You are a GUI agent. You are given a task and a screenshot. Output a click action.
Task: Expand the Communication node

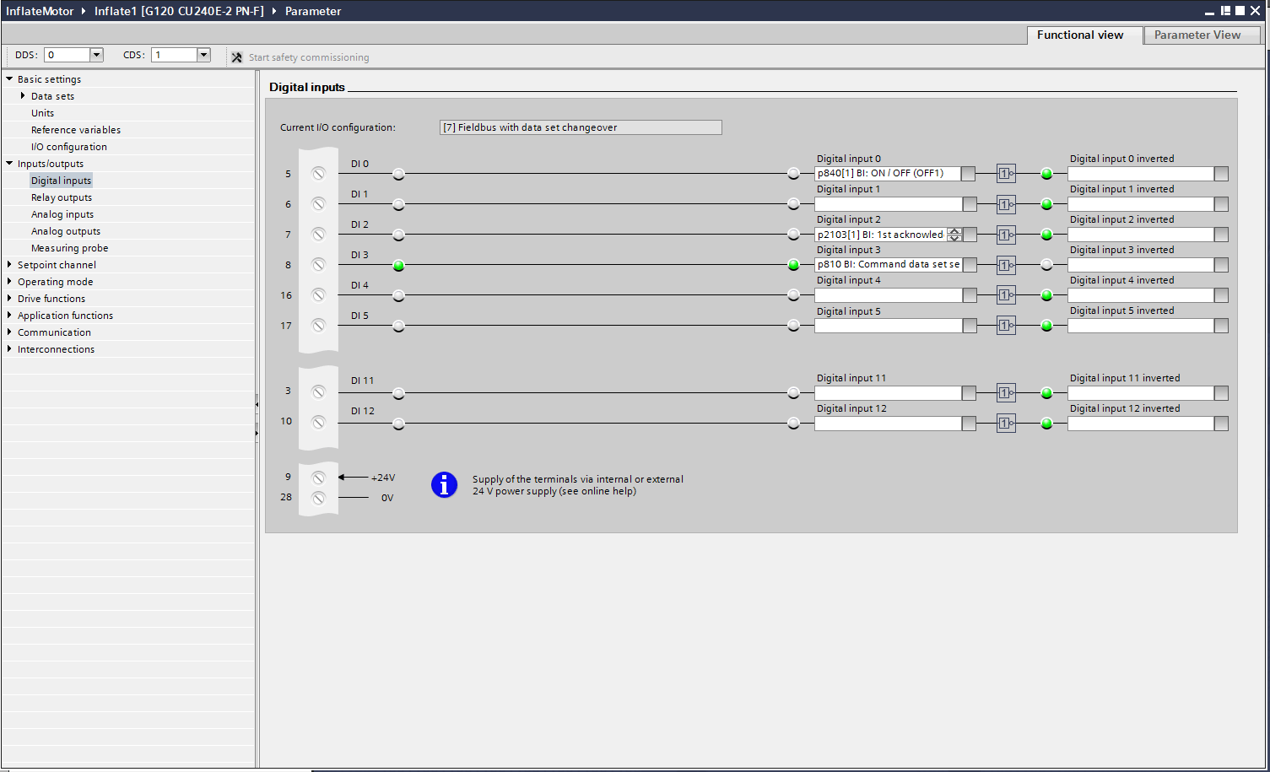(9, 332)
